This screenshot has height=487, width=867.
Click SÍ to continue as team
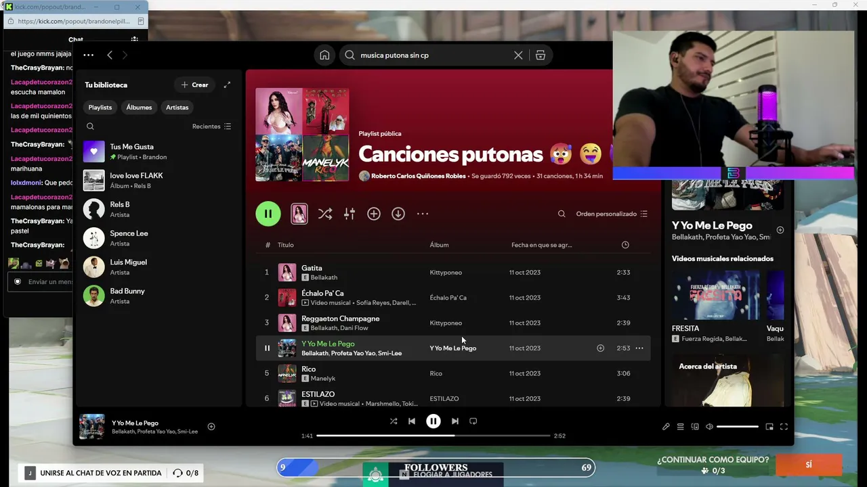(x=809, y=465)
